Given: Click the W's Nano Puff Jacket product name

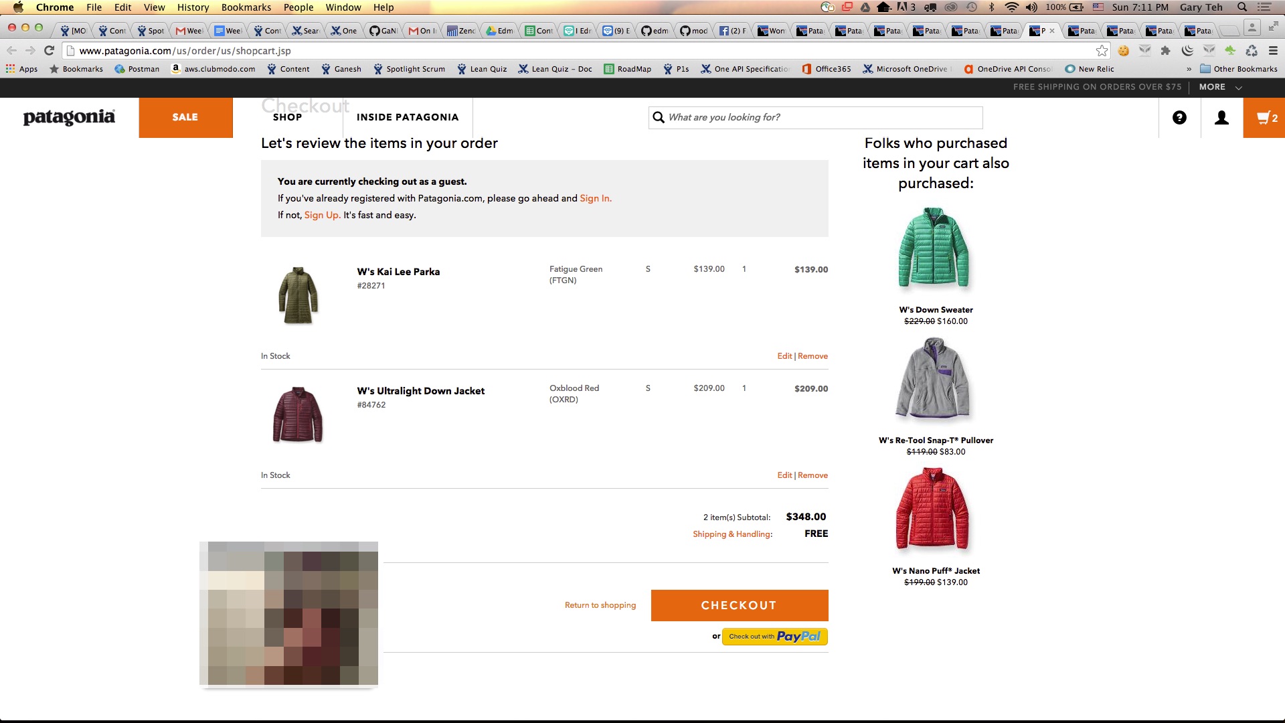Looking at the screenshot, I should click(x=936, y=571).
